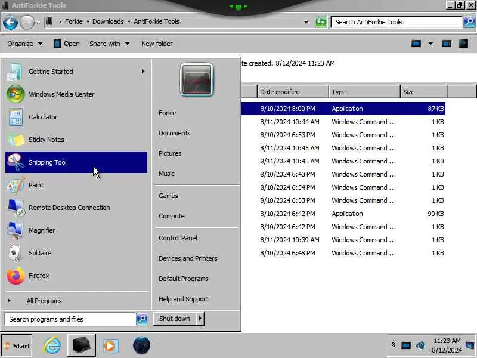Screen dimensions: 477x358
Task: Click the search magnifier in Start menu
Action: 142,319
